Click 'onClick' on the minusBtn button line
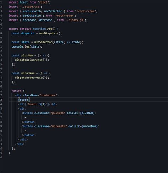 [74, 126]
